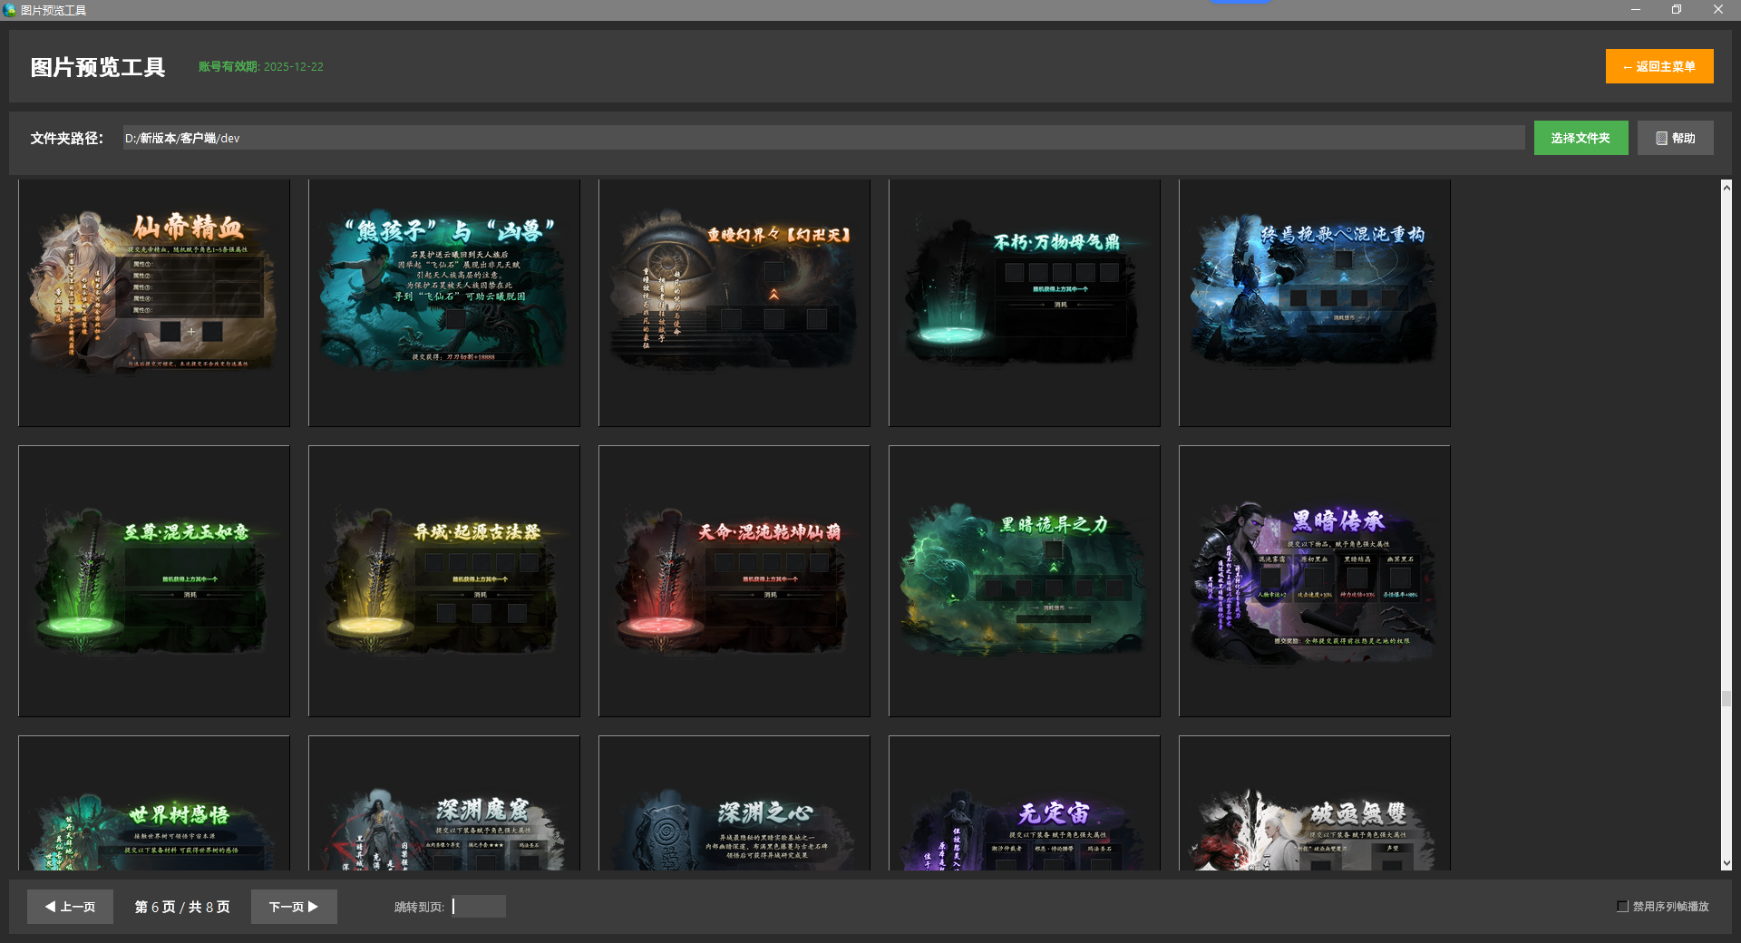Open the "熊孩子"与"凶兽" thumbnail
The width and height of the screenshot is (1741, 943).
tap(444, 303)
